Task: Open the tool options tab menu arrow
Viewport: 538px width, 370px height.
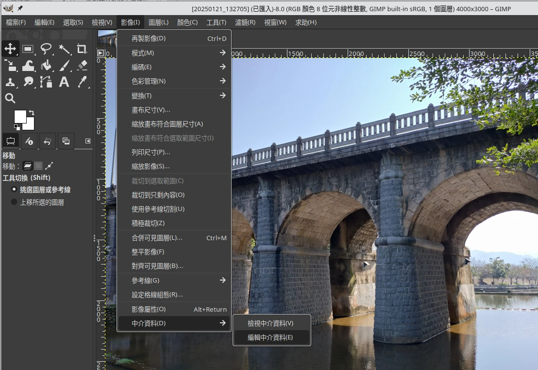Action: point(88,141)
